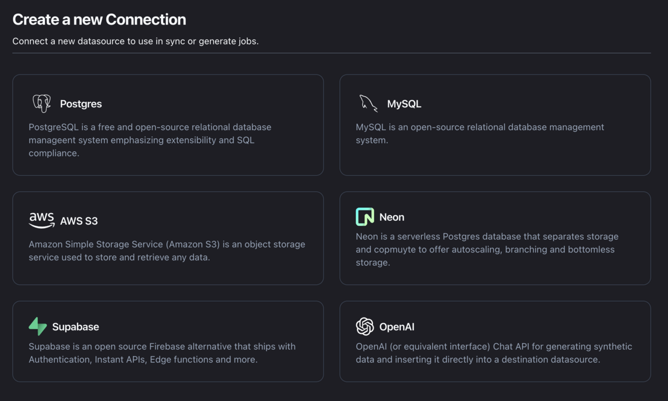Click the Supabase lightning bolt icon
The width and height of the screenshot is (668, 401).
tap(38, 326)
